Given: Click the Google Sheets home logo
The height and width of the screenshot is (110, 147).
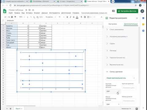Looking at the screenshot, I should click(x=5, y=11).
